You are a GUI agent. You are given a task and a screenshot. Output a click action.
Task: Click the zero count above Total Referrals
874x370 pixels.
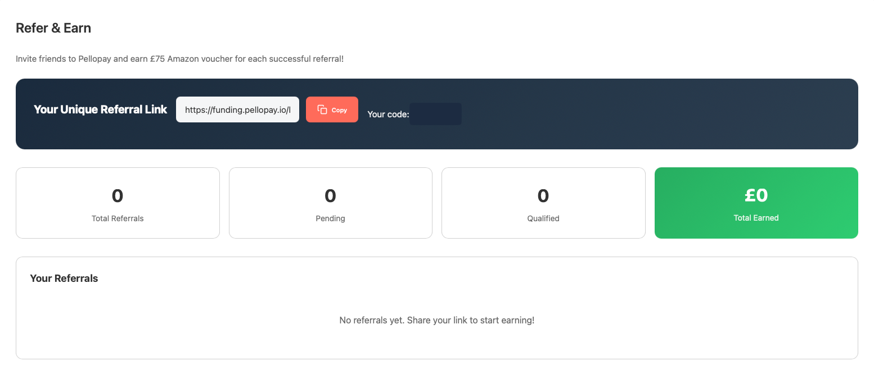118,195
